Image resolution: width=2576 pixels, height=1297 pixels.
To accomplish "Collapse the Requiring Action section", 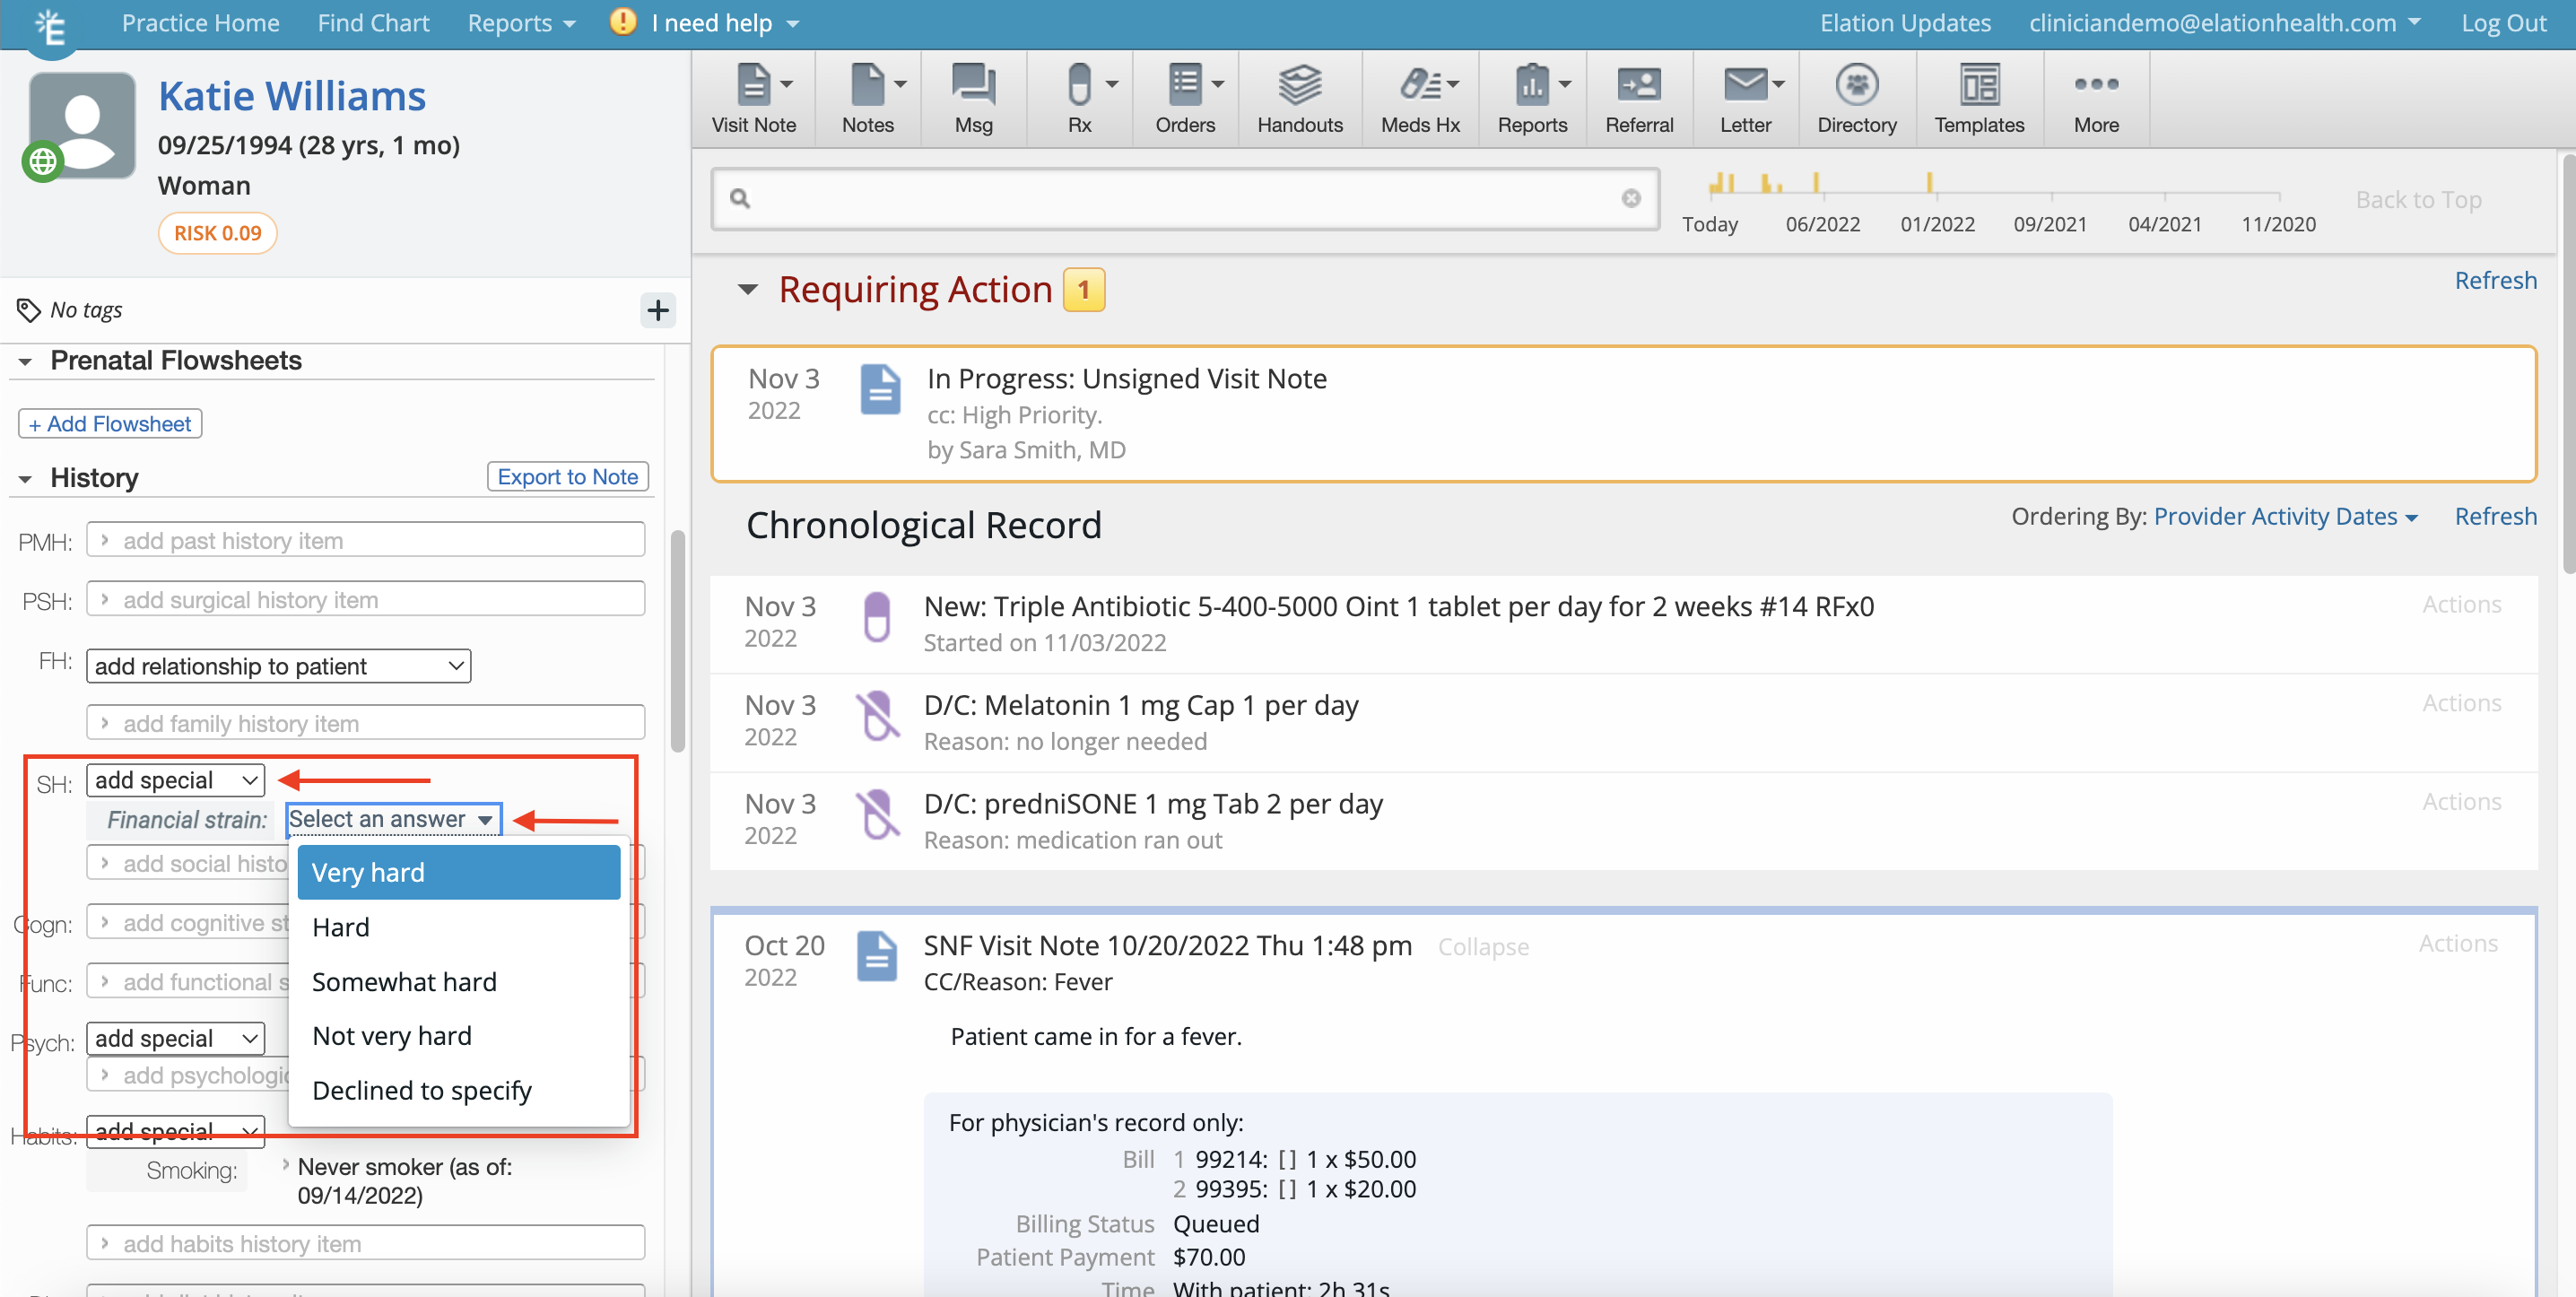I will tap(747, 290).
